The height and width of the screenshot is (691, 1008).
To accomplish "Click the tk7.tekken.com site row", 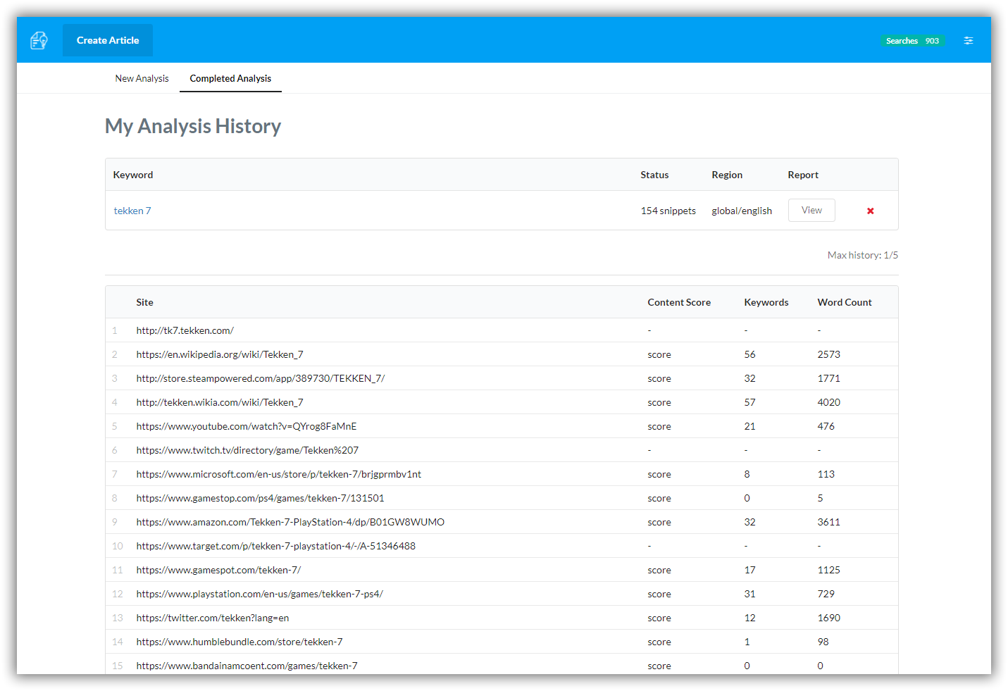I will point(502,330).
